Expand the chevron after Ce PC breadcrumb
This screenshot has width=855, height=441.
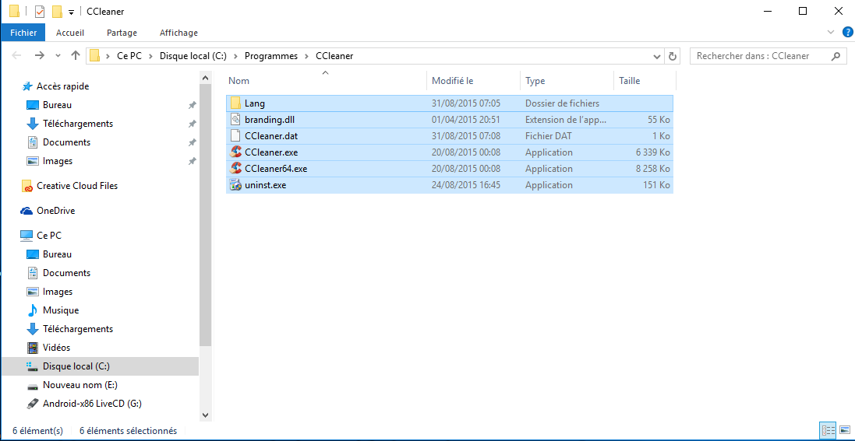pyautogui.click(x=151, y=56)
